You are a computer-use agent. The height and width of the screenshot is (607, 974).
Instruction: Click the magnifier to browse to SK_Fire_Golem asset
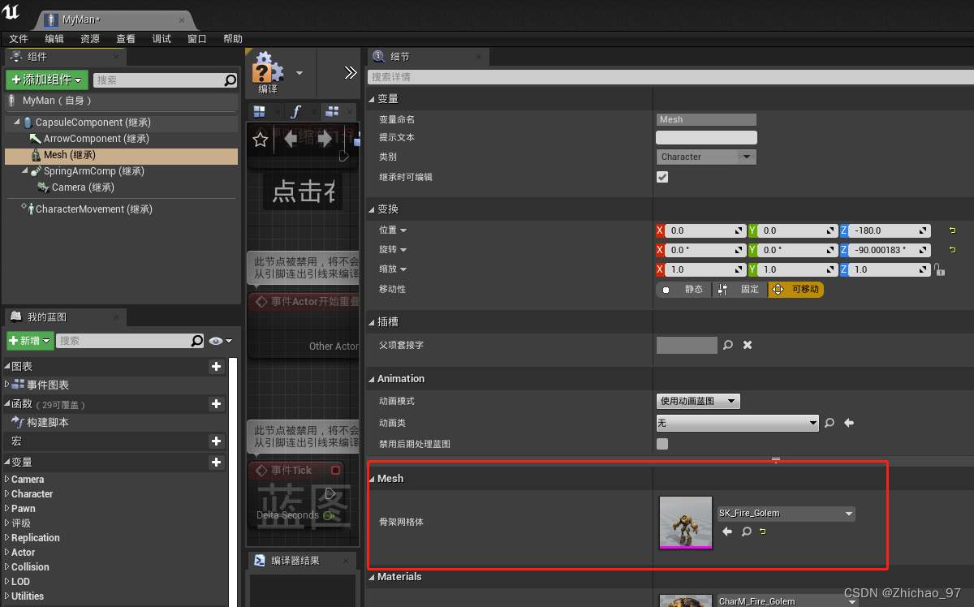746,532
